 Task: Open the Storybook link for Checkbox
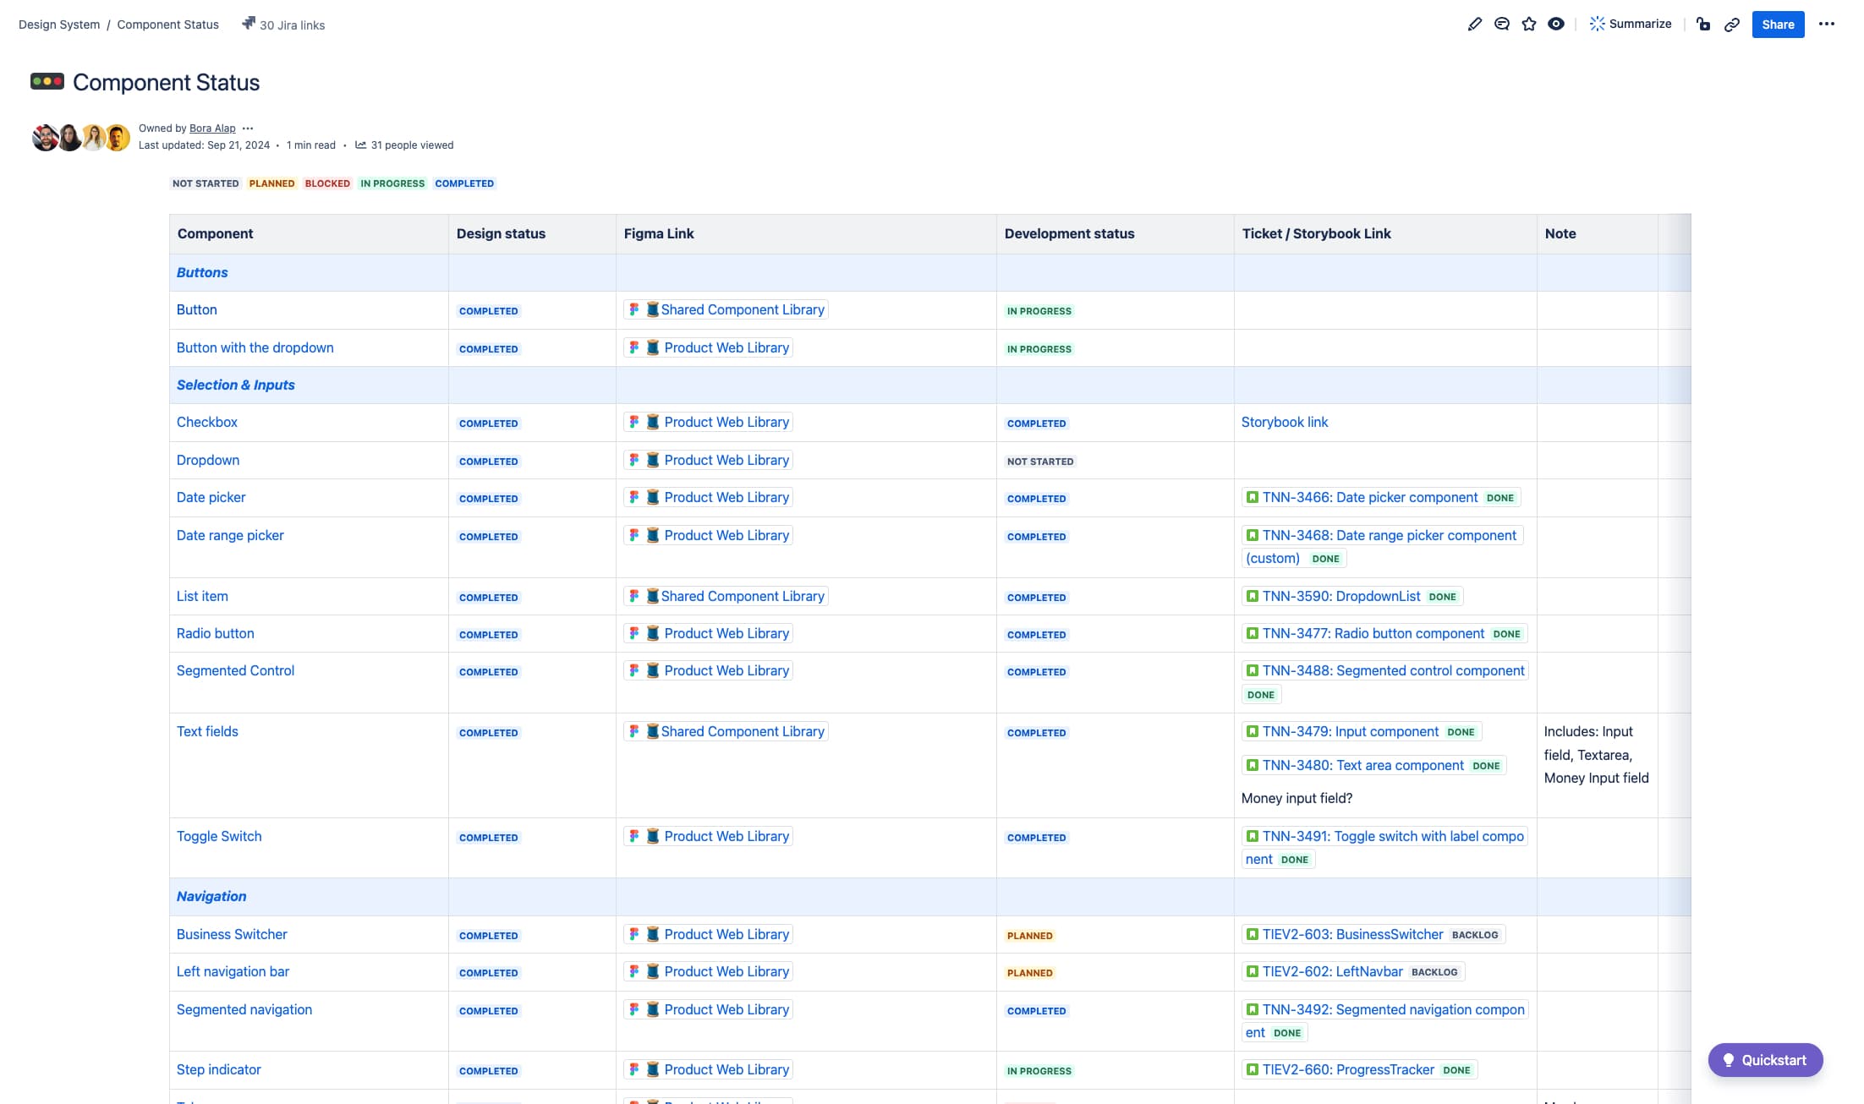click(1284, 423)
